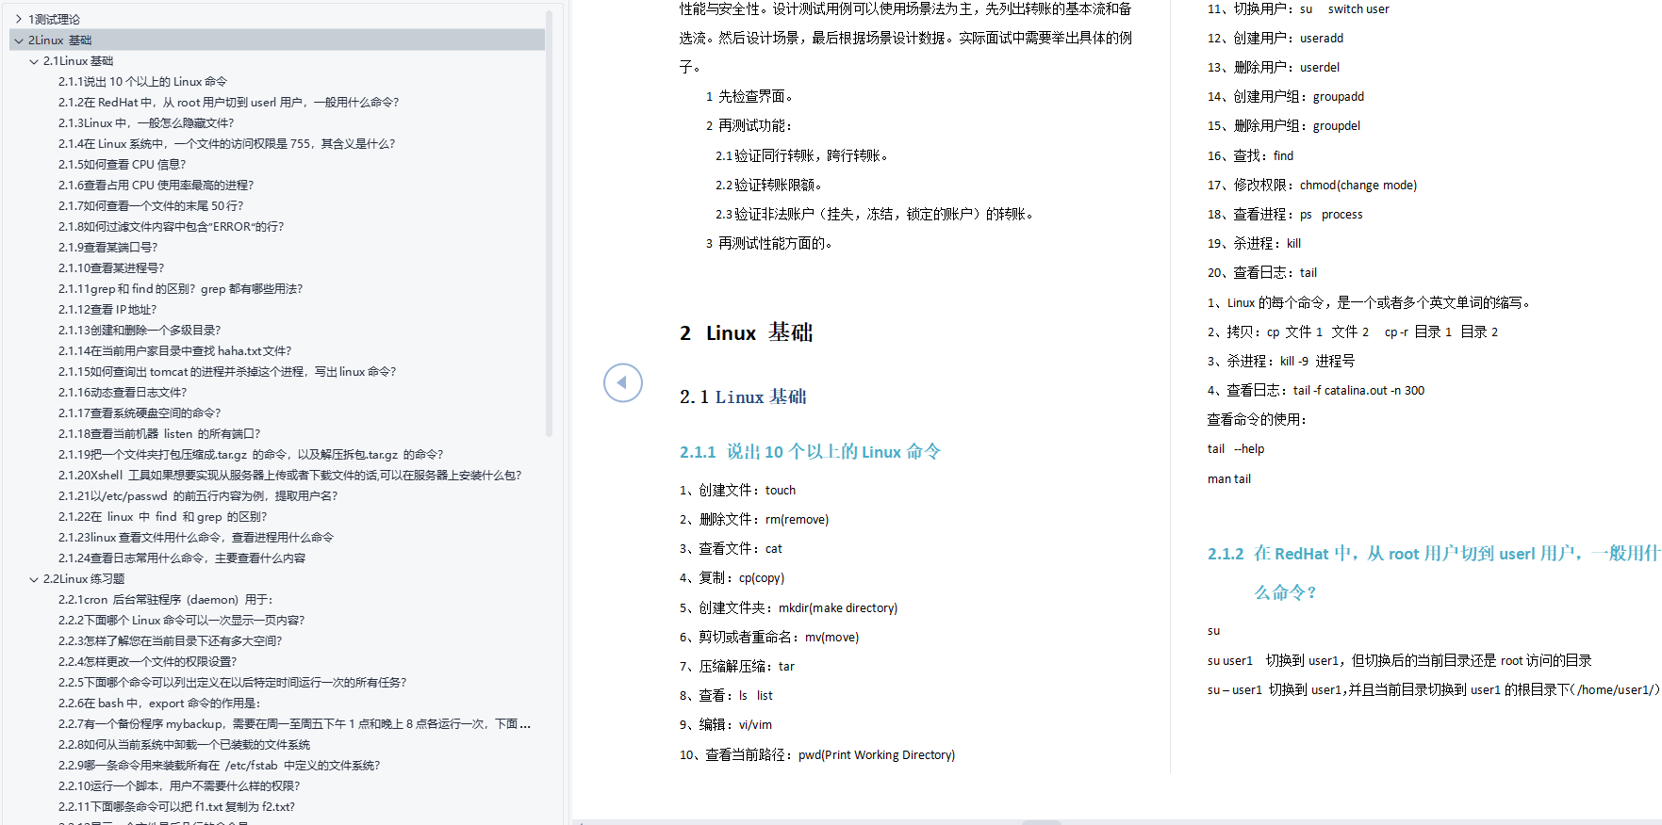Open 2.1.10查看某进程号 bookmark

(x=111, y=267)
